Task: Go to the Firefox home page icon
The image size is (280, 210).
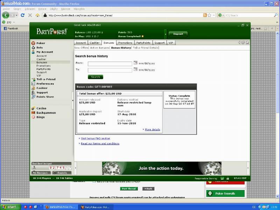Action: point(37,15)
